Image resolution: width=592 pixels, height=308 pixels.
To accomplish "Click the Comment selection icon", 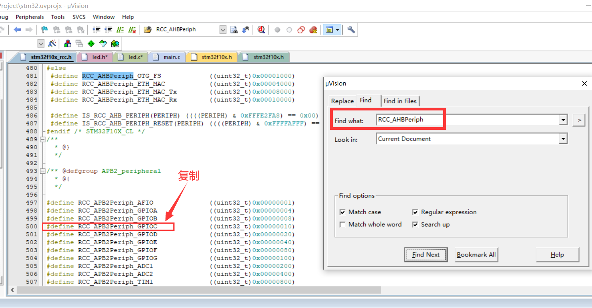I will click(120, 30).
